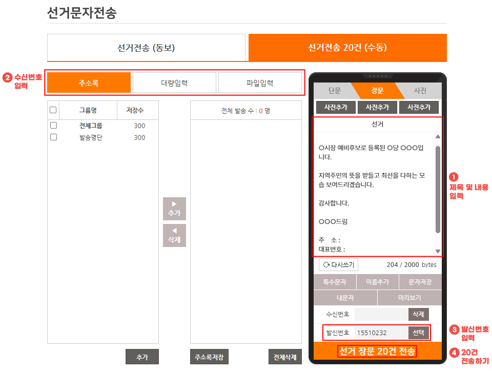Screen dimensions: 492x372
Task: Check the 전체그룹 checkbox
Action: 53,126
